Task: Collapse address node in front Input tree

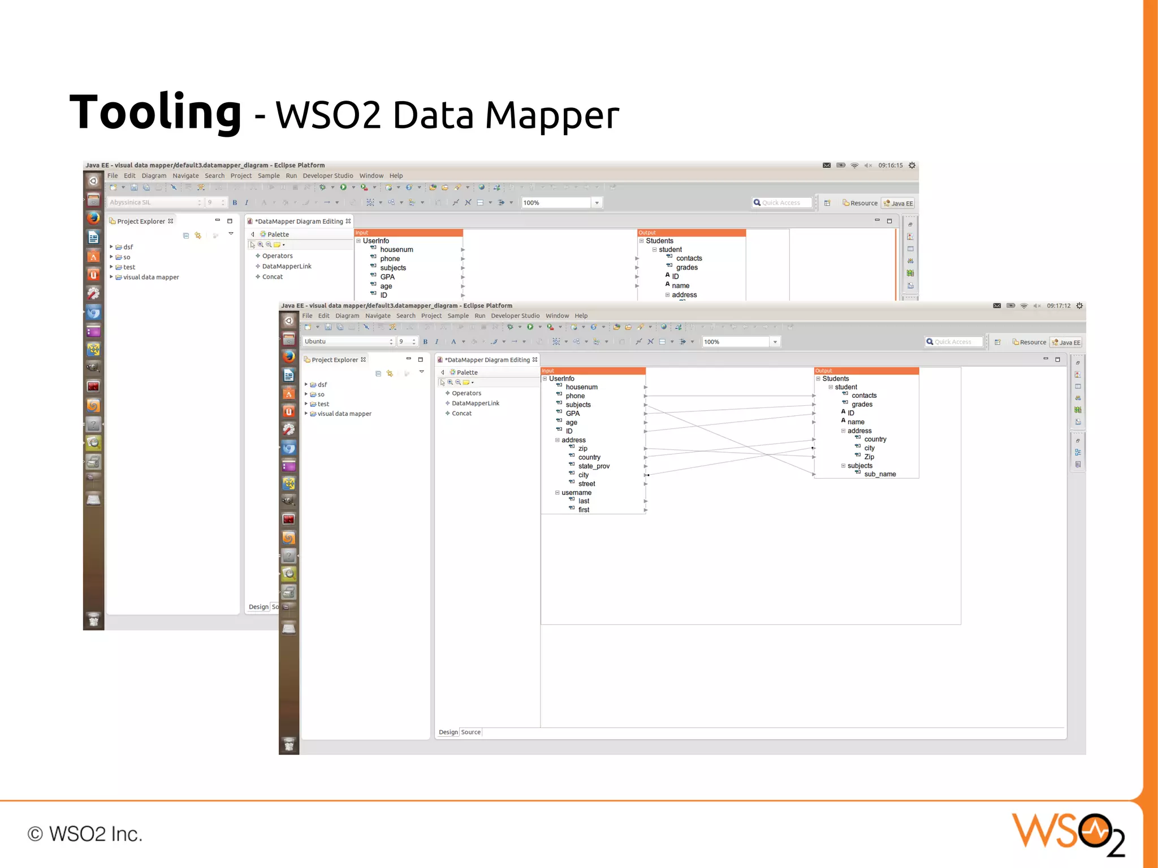Action: tap(558, 440)
